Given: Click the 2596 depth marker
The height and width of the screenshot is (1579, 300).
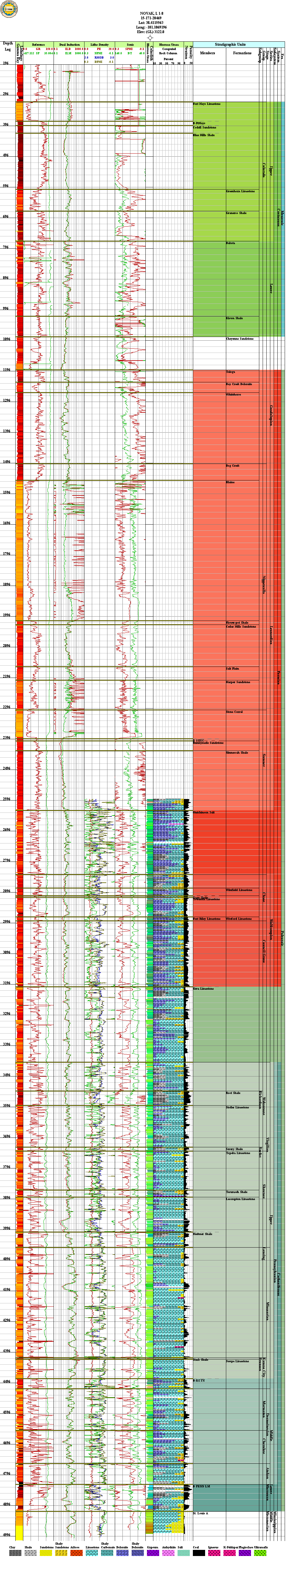Looking at the screenshot, I should pos(6,799).
